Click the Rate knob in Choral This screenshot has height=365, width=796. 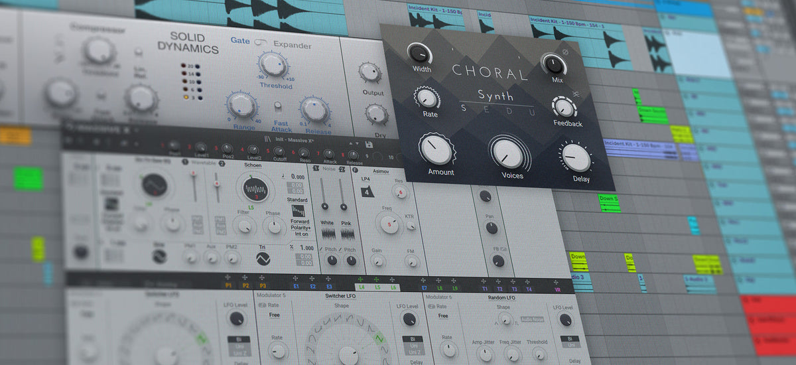428,98
